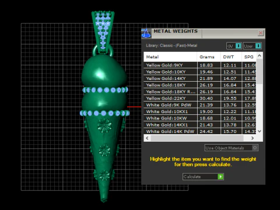
Task: Select the Yellow Gold:18KY R... row
Action: pos(200,92)
